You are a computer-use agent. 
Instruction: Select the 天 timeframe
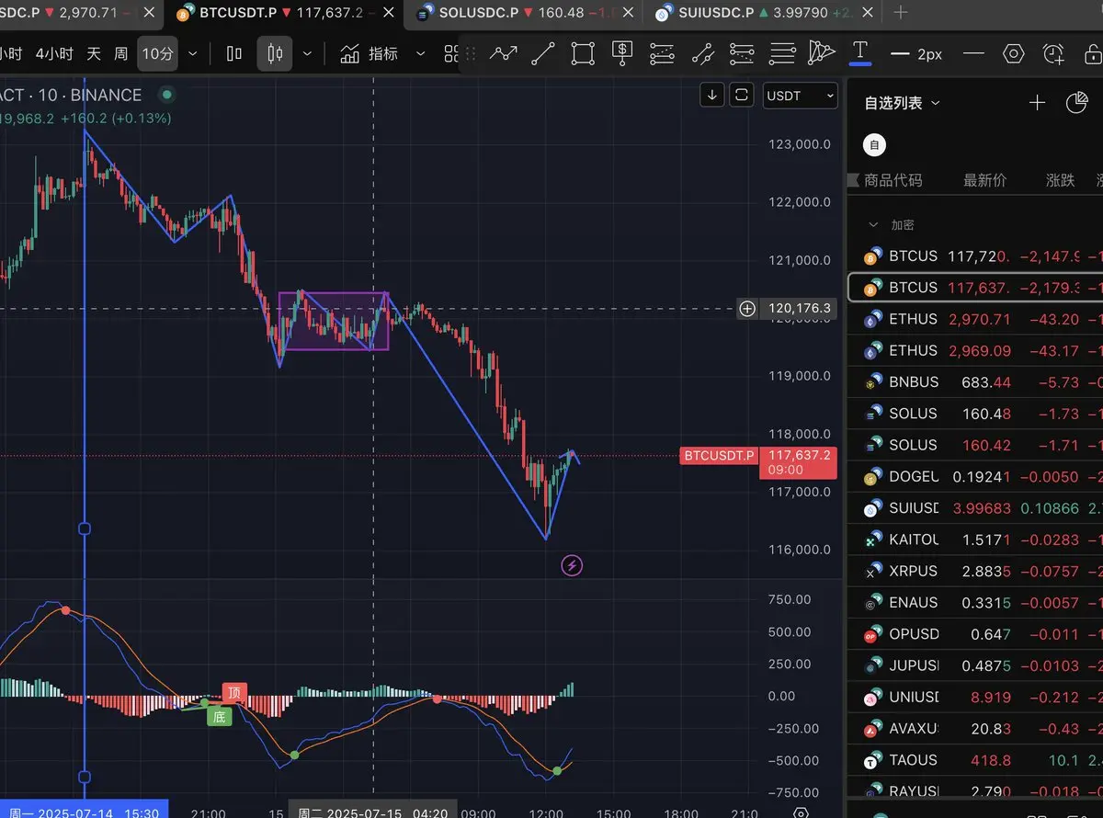pos(94,53)
